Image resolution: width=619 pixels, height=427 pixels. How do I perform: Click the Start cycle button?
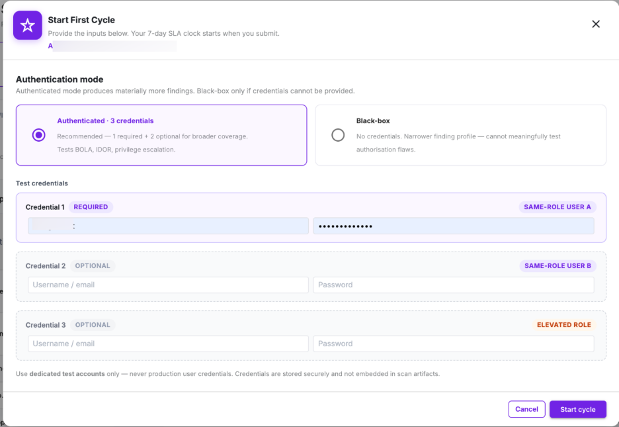coord(578,409)
